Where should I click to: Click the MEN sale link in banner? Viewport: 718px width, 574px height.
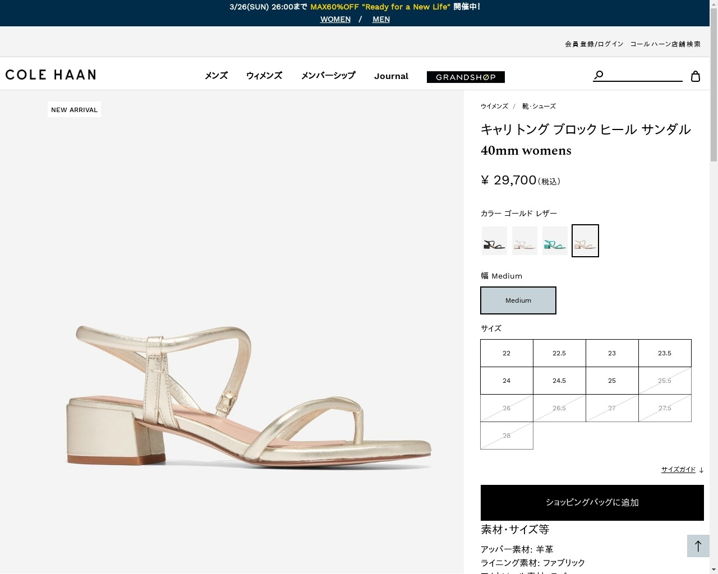click(381, 19)
